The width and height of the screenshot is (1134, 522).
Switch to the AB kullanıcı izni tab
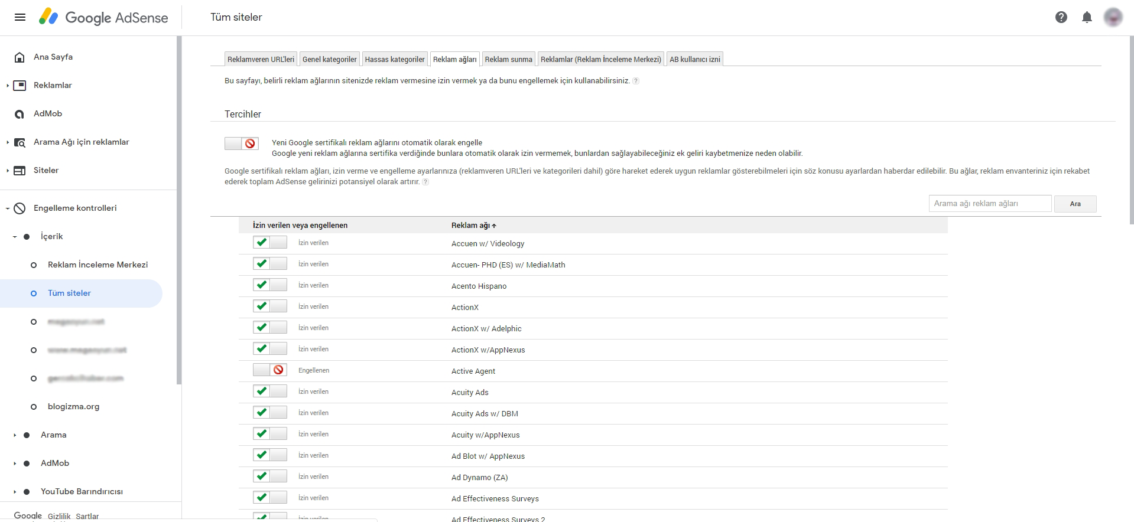pyautogui.click(x=695, y=59)
